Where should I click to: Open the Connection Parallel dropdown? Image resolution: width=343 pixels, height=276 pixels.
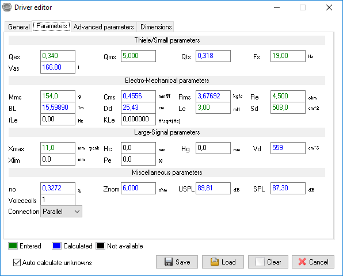point(61,212)
